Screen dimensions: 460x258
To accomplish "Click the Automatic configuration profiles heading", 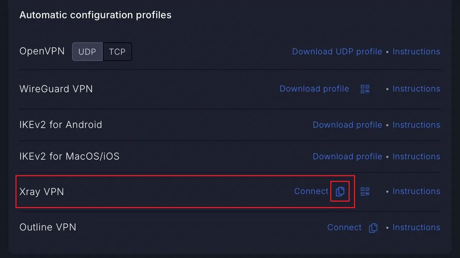I will click(x=95, y=15).
